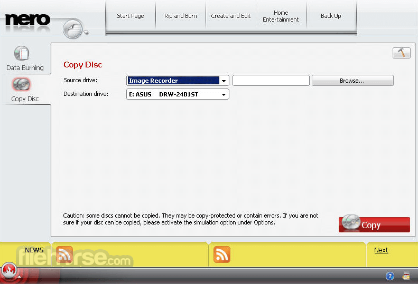Switch to Rip and Burn tab

click(x=181, y=16)
